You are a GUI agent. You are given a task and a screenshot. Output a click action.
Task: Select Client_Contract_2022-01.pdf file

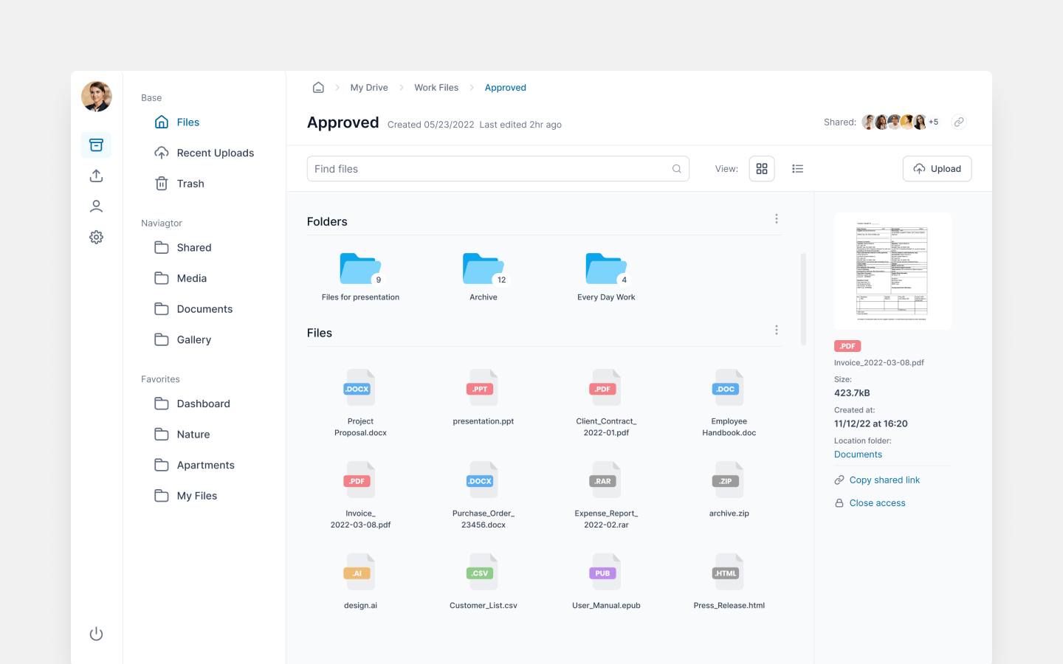click(x=606, y=403)
